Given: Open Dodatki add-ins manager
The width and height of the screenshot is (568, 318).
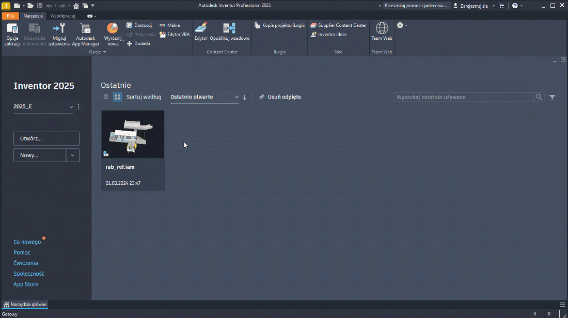Looking at the screenshot, I should pos(138,43).
